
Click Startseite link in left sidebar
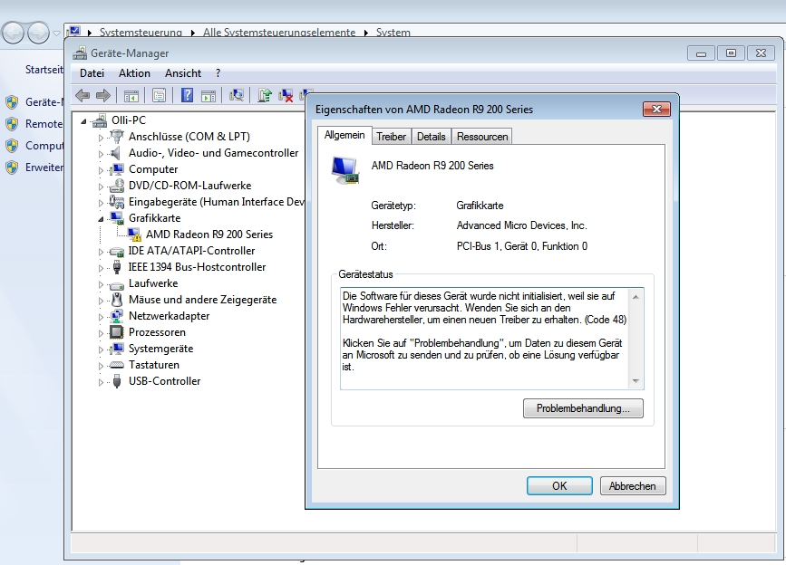coord(44,70)
